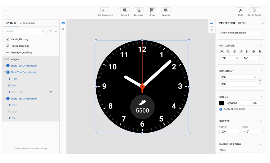
Task: Switch to the ALWAYS-ON tab
Action: 27,23
